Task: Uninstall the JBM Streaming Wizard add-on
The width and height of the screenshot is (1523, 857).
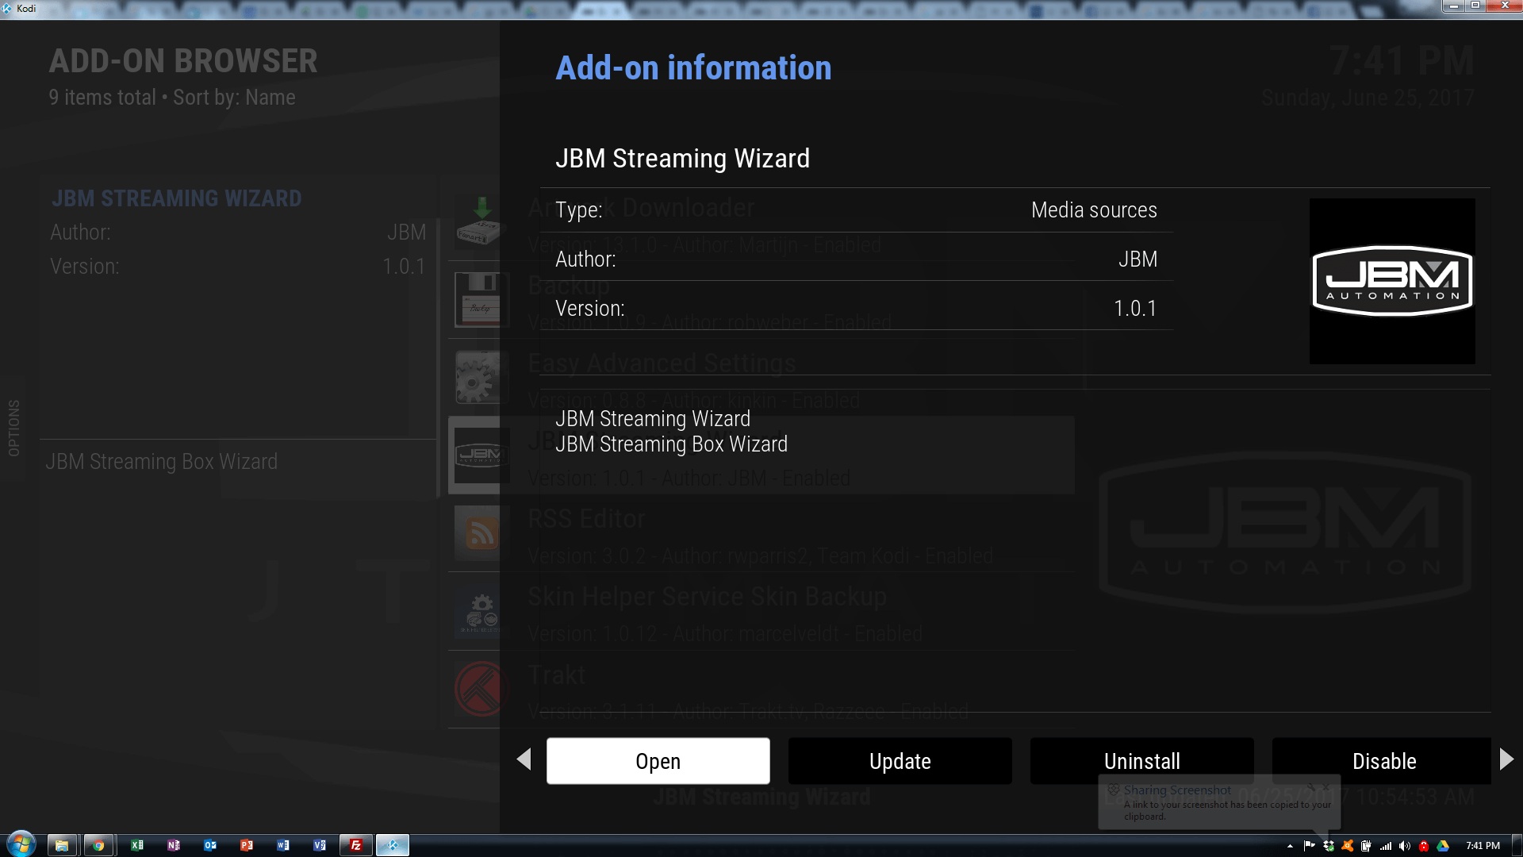Action: 1141,761
